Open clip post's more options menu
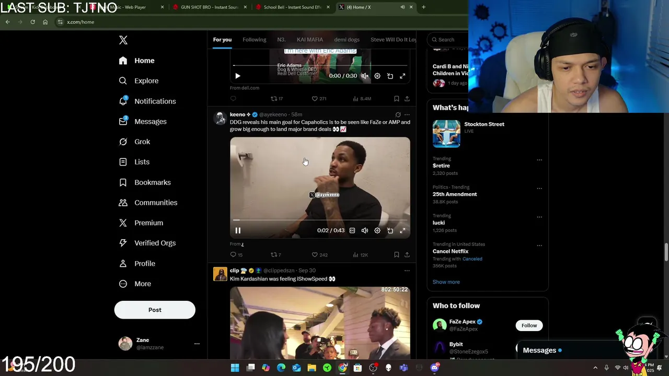 (x=407, y=271)
